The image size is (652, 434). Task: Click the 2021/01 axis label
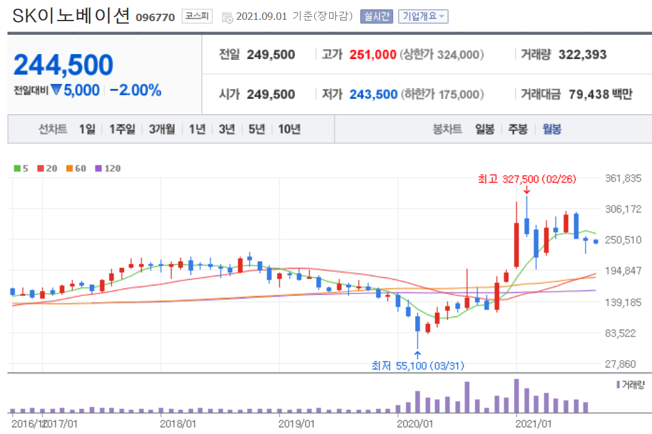(533, 424)
